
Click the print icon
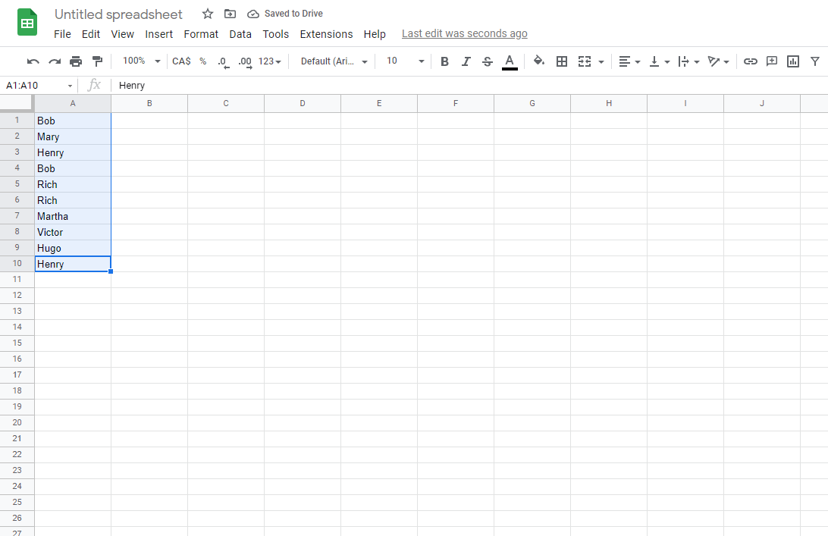(76, 61)
